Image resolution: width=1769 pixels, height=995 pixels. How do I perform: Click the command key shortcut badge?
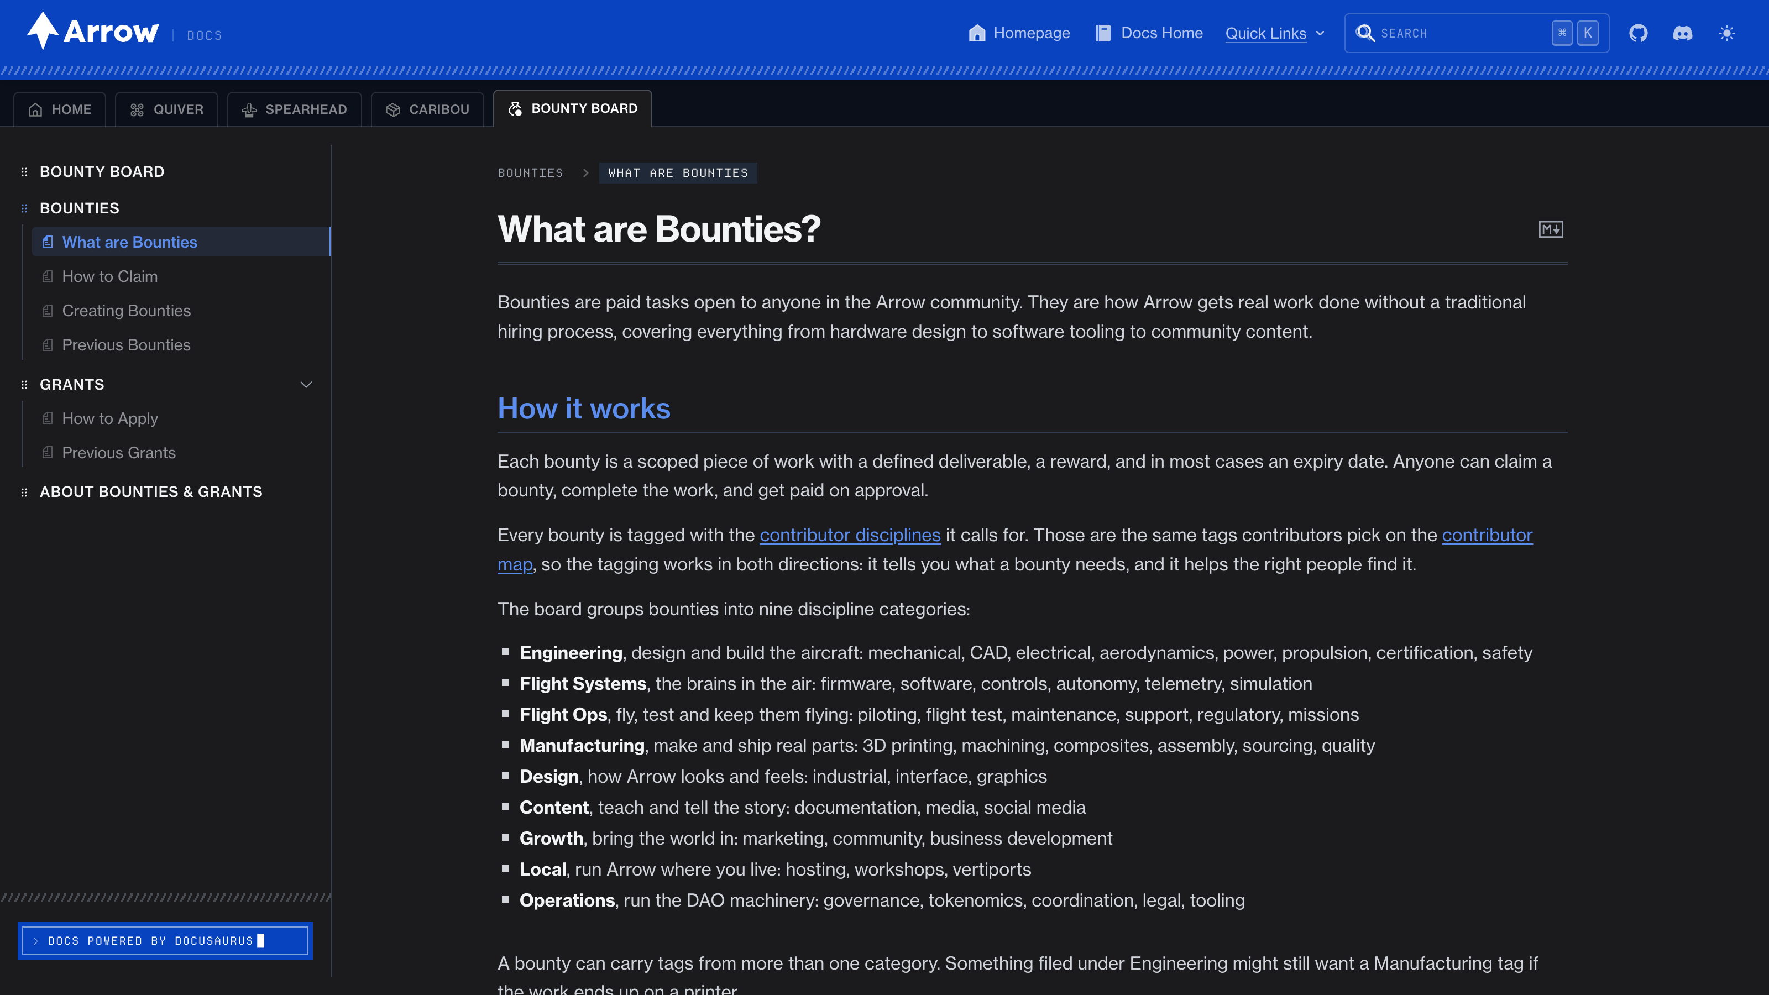coord(1562,33)
